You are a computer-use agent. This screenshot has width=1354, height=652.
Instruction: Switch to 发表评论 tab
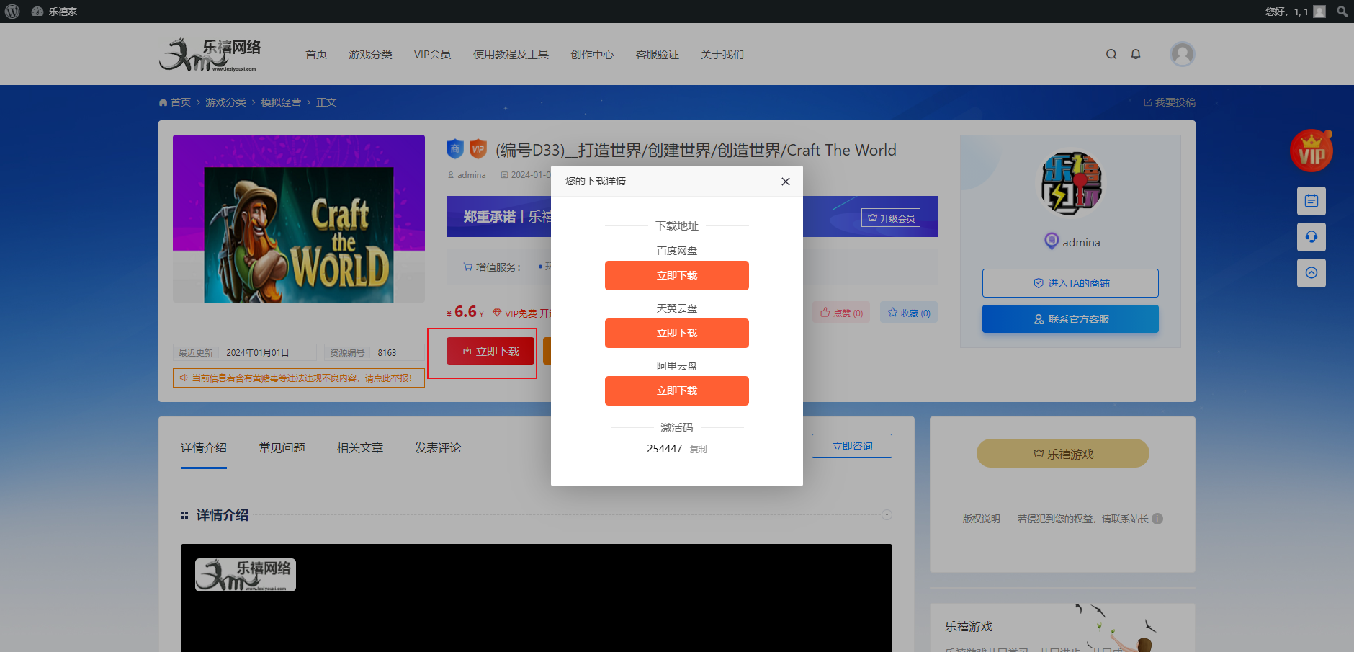[438, 448]
